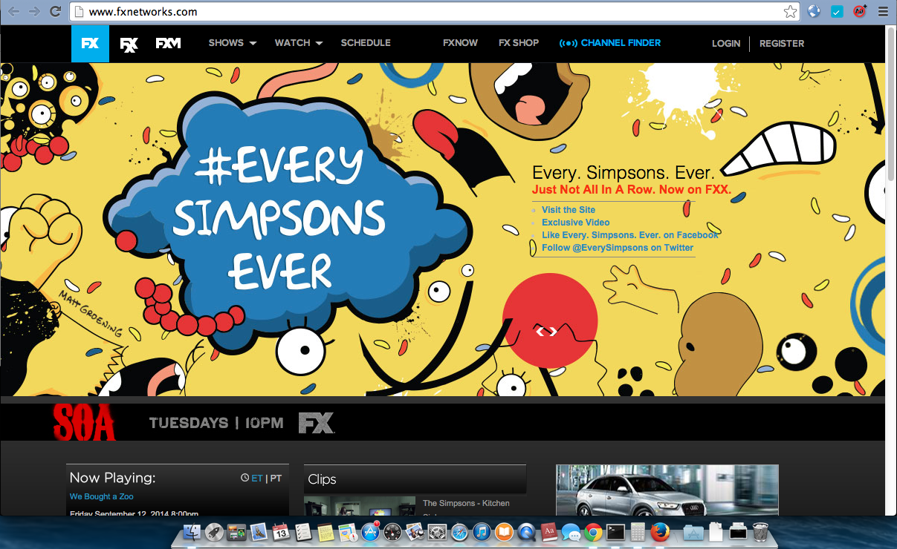This screenshot has height=549, width=897.
Task: Open the FX network logo tab
Action: click(90, 43)
